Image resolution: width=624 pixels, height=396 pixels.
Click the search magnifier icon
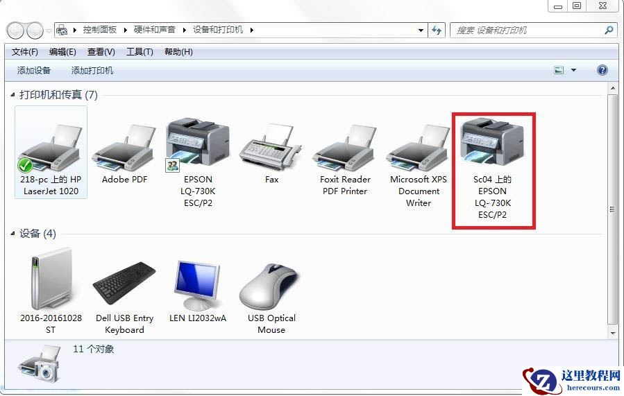click(609, 30)
